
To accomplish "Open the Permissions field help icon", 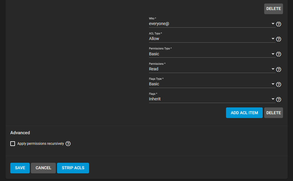I will click(278, 69).
